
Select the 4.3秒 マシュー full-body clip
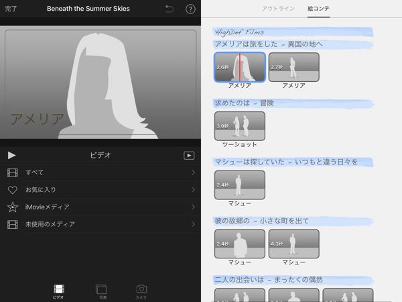[x=294, y=244]
